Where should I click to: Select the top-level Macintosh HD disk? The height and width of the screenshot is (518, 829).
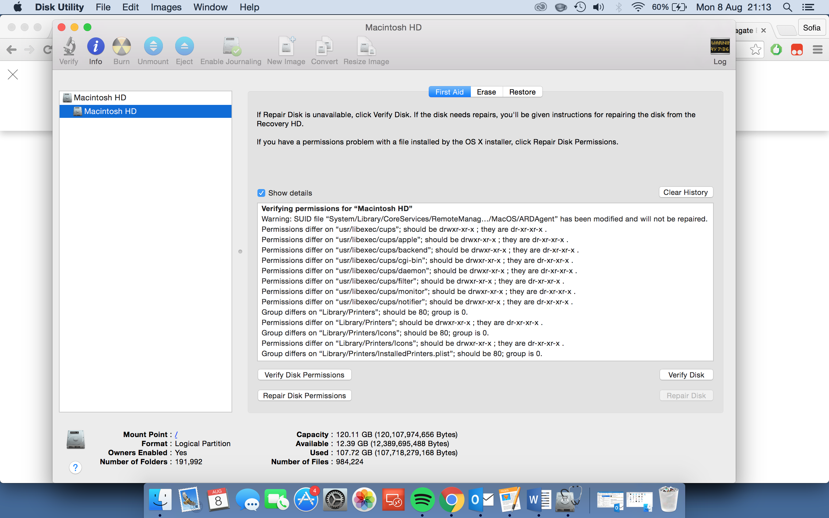point(100,98)
